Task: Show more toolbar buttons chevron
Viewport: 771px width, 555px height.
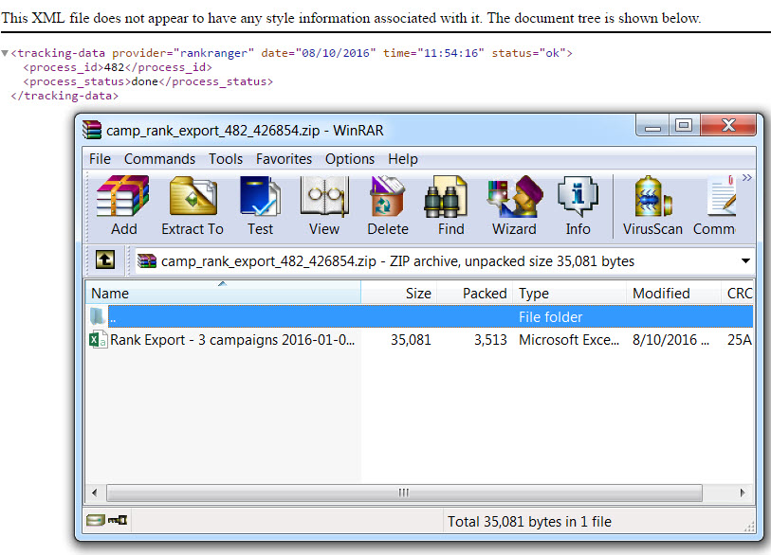Action: click(x=746, y=178)
